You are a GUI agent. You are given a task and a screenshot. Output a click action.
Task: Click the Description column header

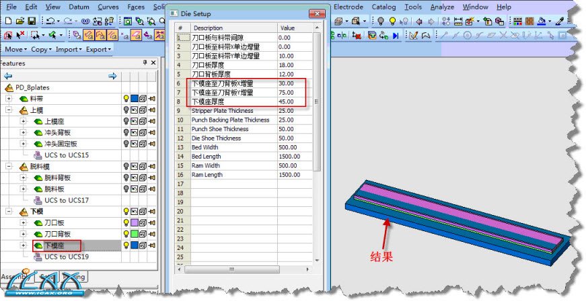click(x=234, y=28)
